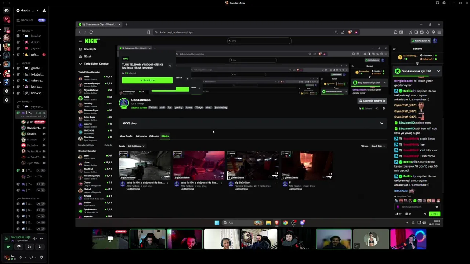Open Takip Edilen Kanallar in sidebar
The height and width of the screenshot is (264, 470).
(x=96, y=64)
